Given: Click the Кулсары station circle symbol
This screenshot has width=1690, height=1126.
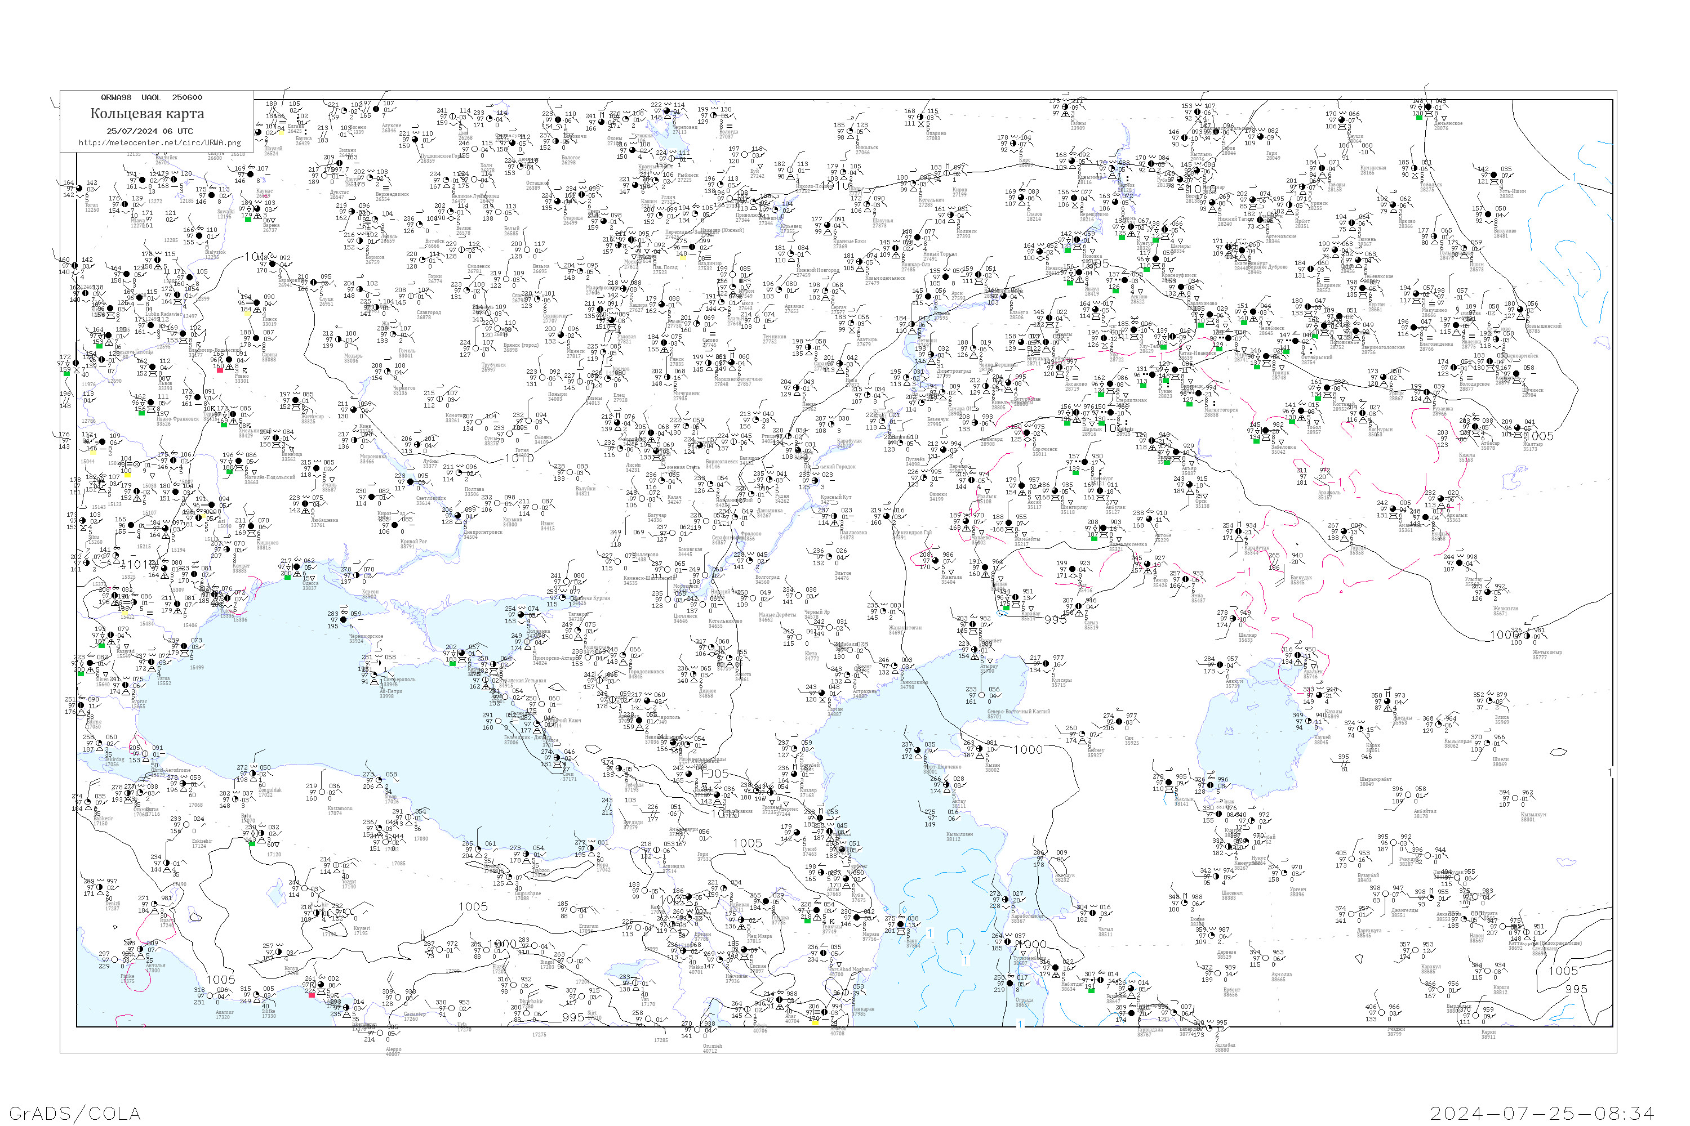Looking at the screenshot, I should point(1047,664).
